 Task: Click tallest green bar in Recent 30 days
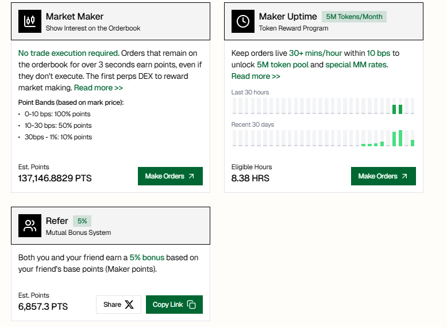coord(400,138)
